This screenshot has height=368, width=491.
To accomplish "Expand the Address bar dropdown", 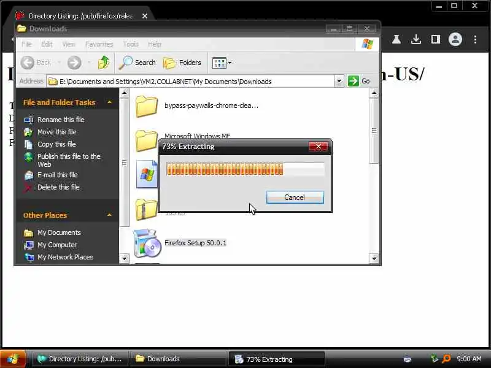I will coord(339,82).
